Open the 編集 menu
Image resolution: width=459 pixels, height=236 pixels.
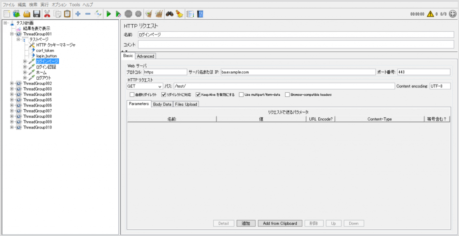click(x=22, y=4)
